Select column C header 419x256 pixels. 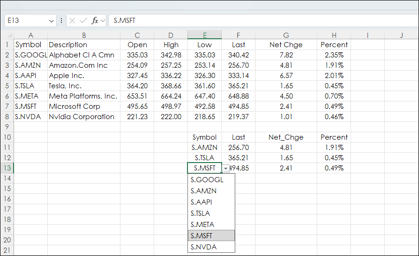pyautogui.click(x=137, y=35)
